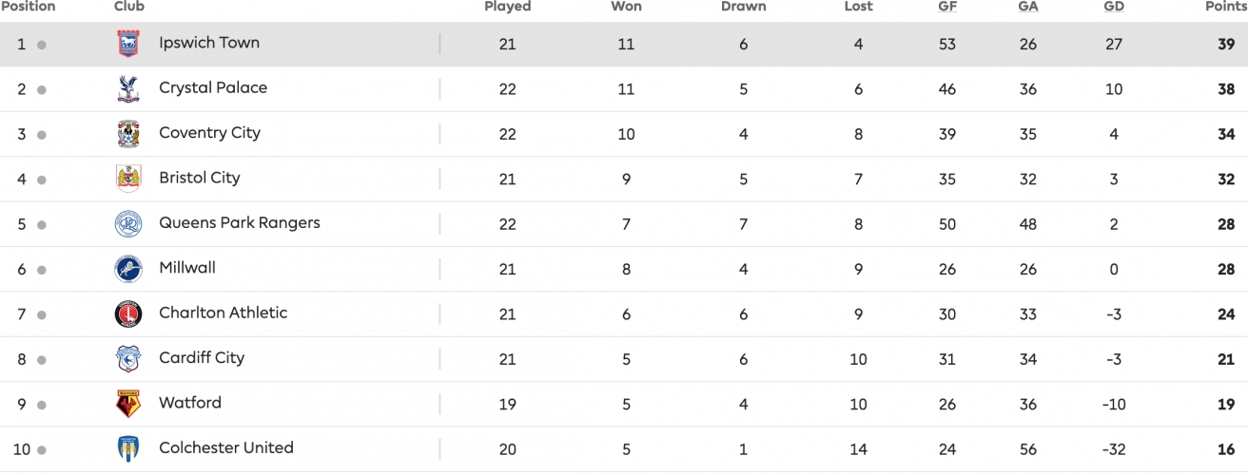Click the Ipswich Town club crest
The image size is (1248, 475).
(127, 44)
